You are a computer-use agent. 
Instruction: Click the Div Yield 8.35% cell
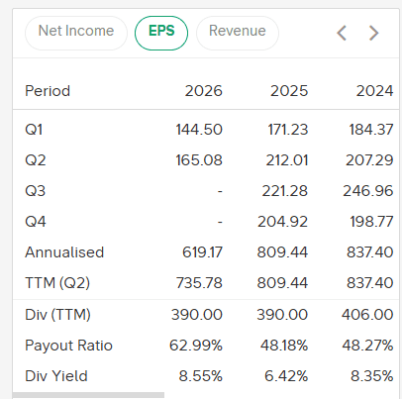coord(371,376)
